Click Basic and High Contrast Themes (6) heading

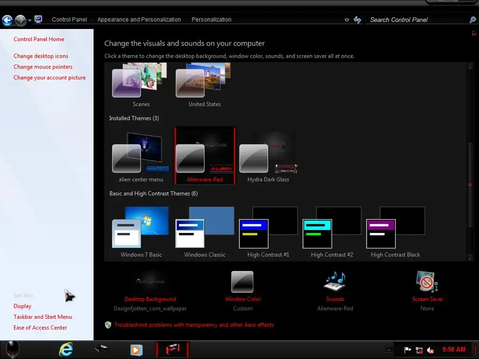153,194
